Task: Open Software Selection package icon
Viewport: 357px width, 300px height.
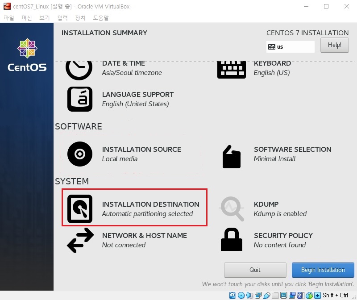Action: coord(232,157)
